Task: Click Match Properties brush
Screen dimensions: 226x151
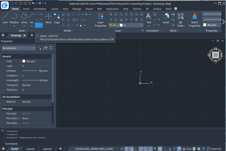Action: (195, 20)
